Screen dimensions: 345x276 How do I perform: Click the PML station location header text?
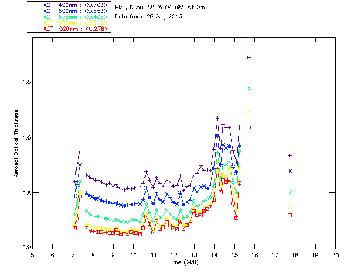160,8
